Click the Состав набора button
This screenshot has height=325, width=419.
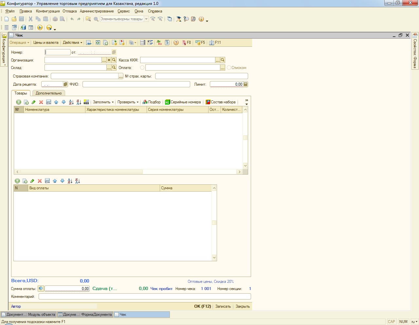(221, 102)
